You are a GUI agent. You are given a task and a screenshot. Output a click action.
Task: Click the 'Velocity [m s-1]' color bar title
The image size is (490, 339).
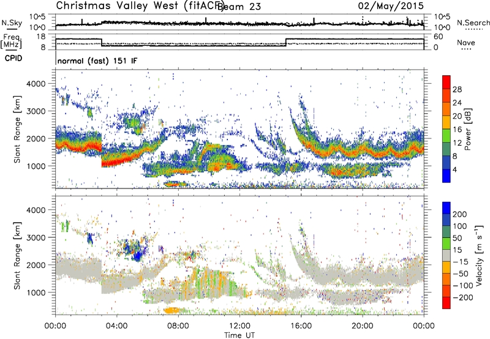point(479,255)
